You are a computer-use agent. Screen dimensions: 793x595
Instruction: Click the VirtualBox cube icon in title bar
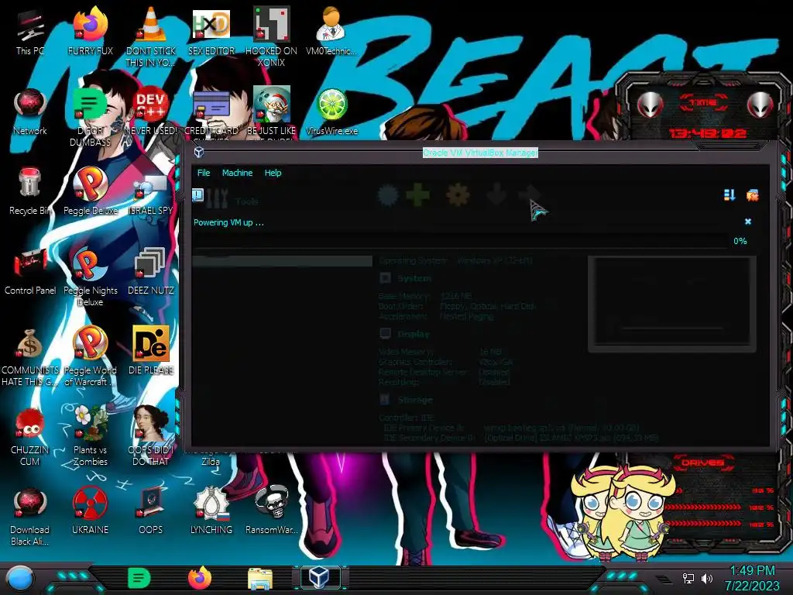tap(199, 152)
